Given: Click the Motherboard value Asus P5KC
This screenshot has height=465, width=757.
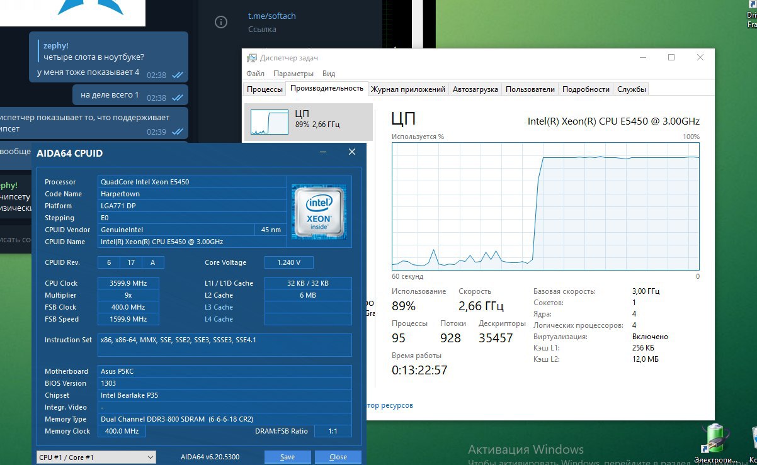Looking at the screenshot, I should point(225,371).
